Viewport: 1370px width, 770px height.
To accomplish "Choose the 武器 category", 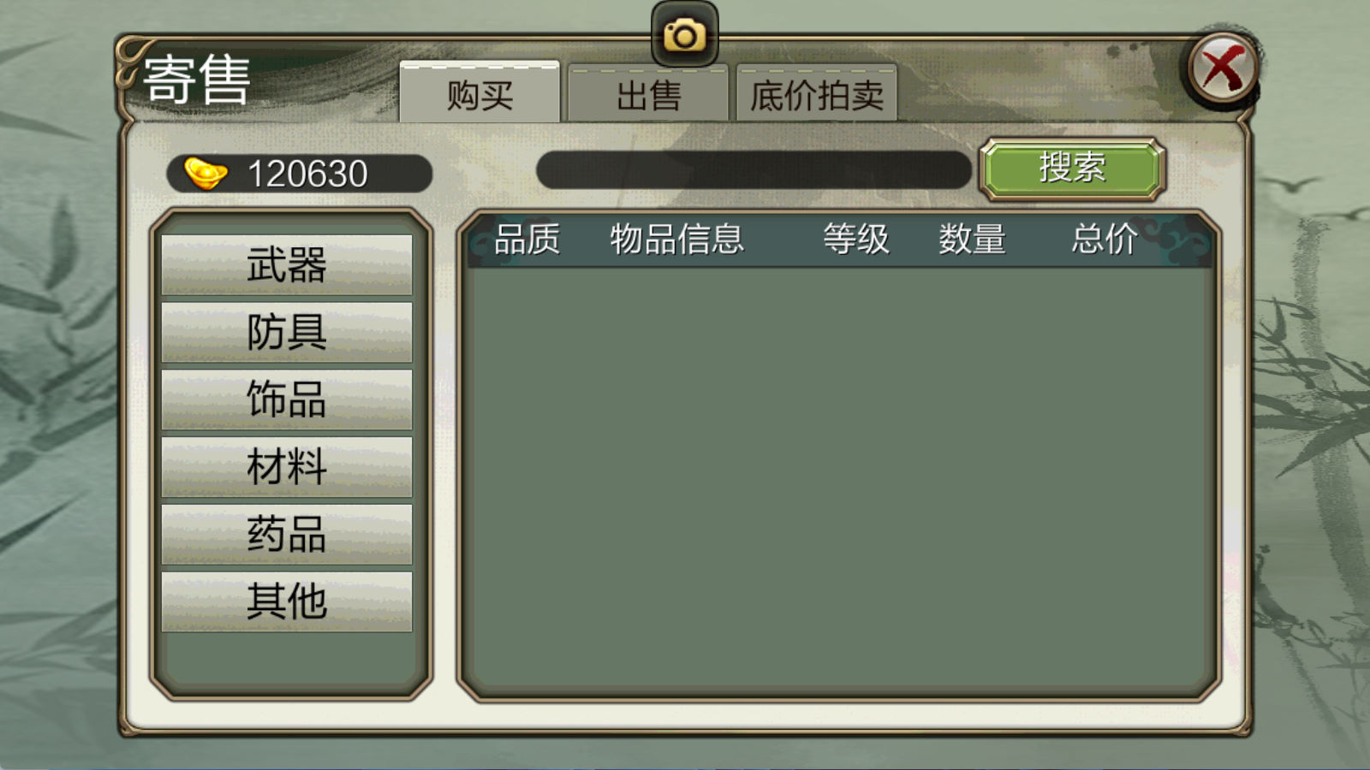I will [287, 265].
